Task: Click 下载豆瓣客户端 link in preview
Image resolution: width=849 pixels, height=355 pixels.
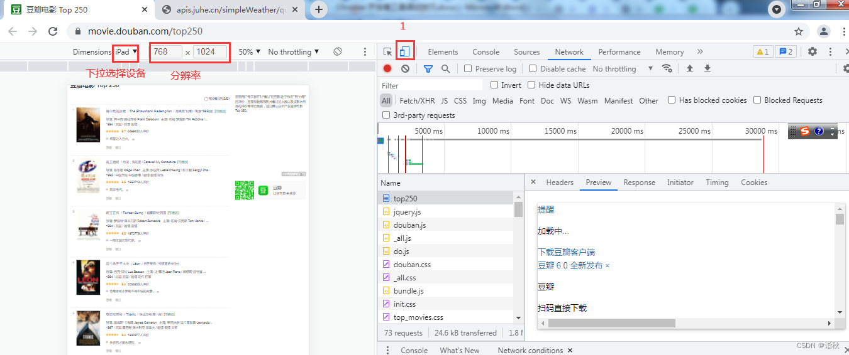Action: point(566,252)
